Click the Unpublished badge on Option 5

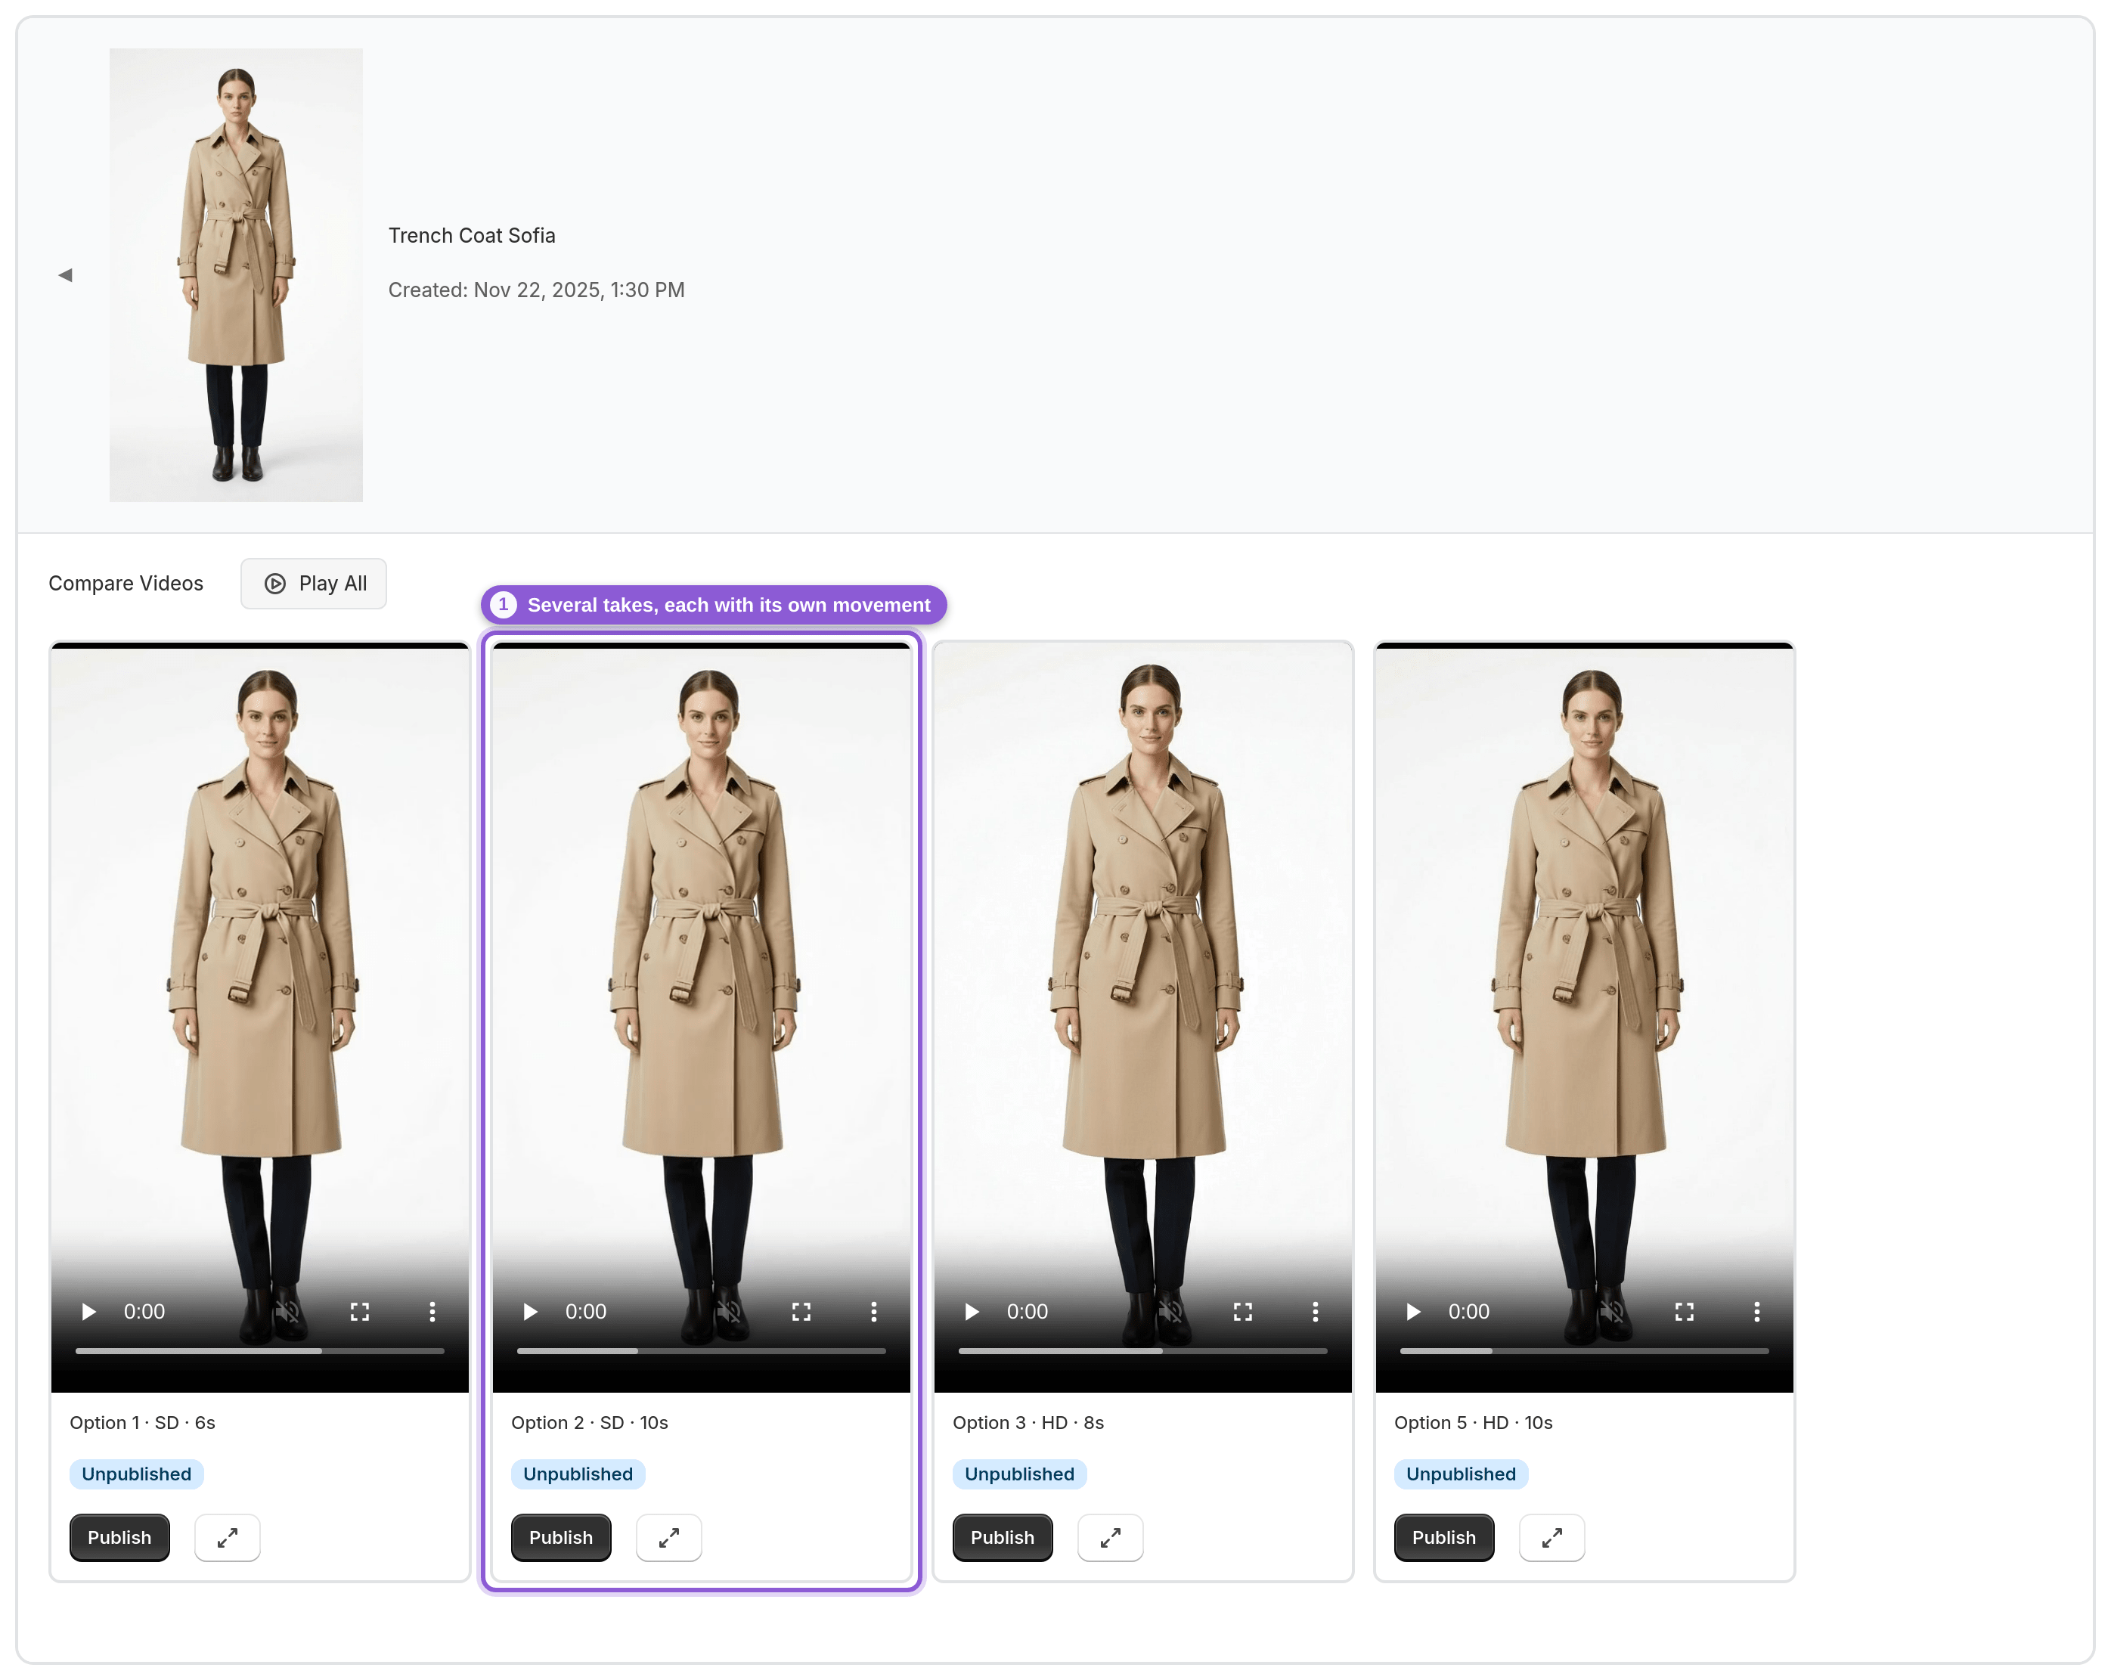[1461, 1474]
